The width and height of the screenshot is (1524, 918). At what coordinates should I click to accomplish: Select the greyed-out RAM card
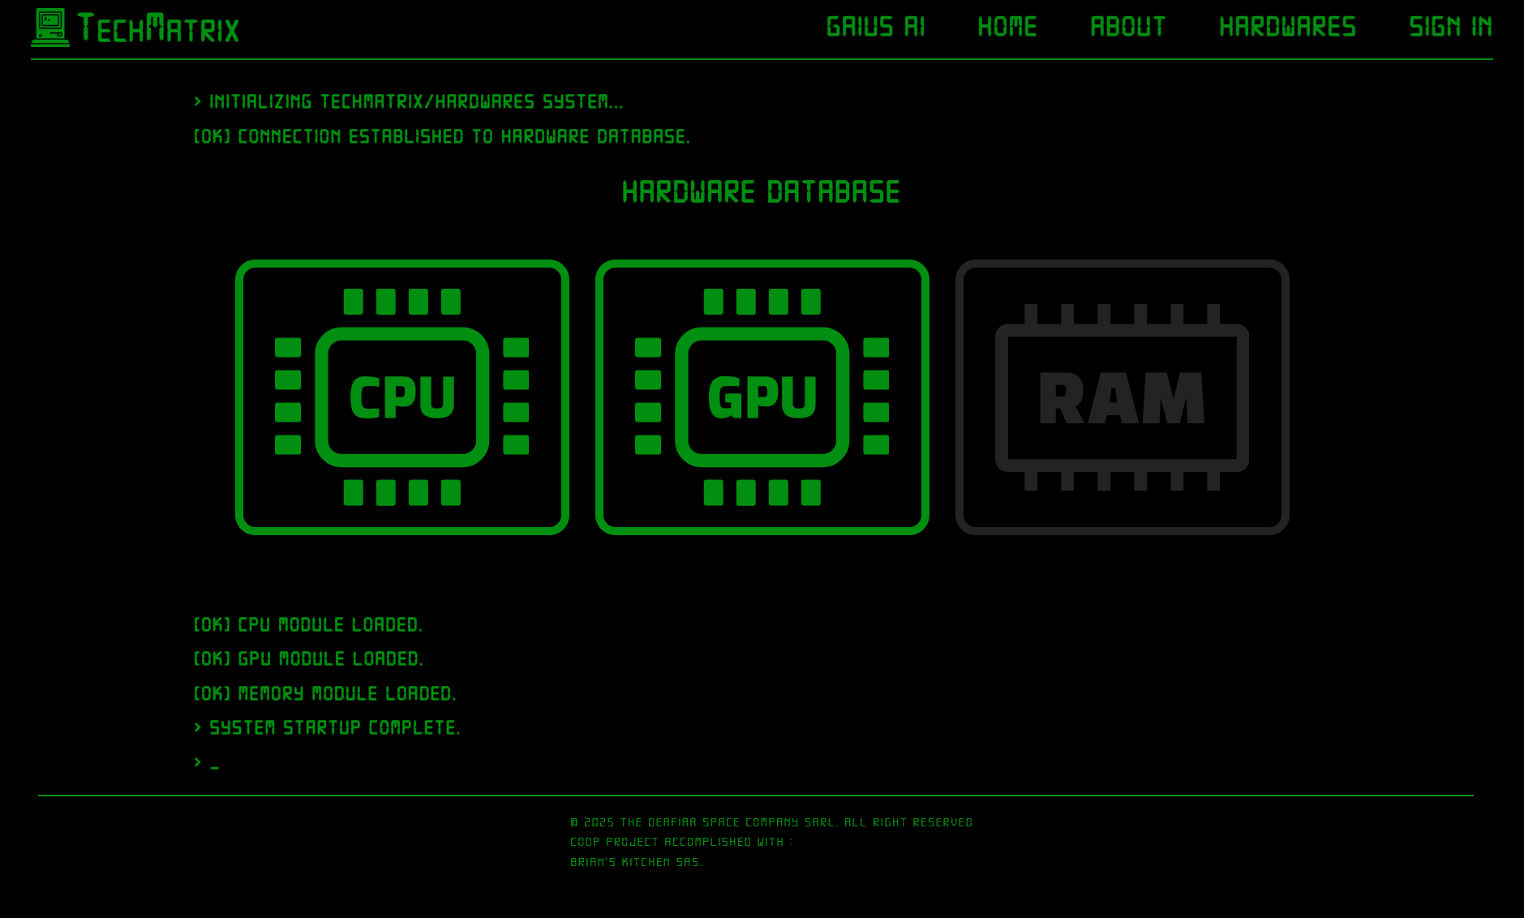tap(1123, 397)
